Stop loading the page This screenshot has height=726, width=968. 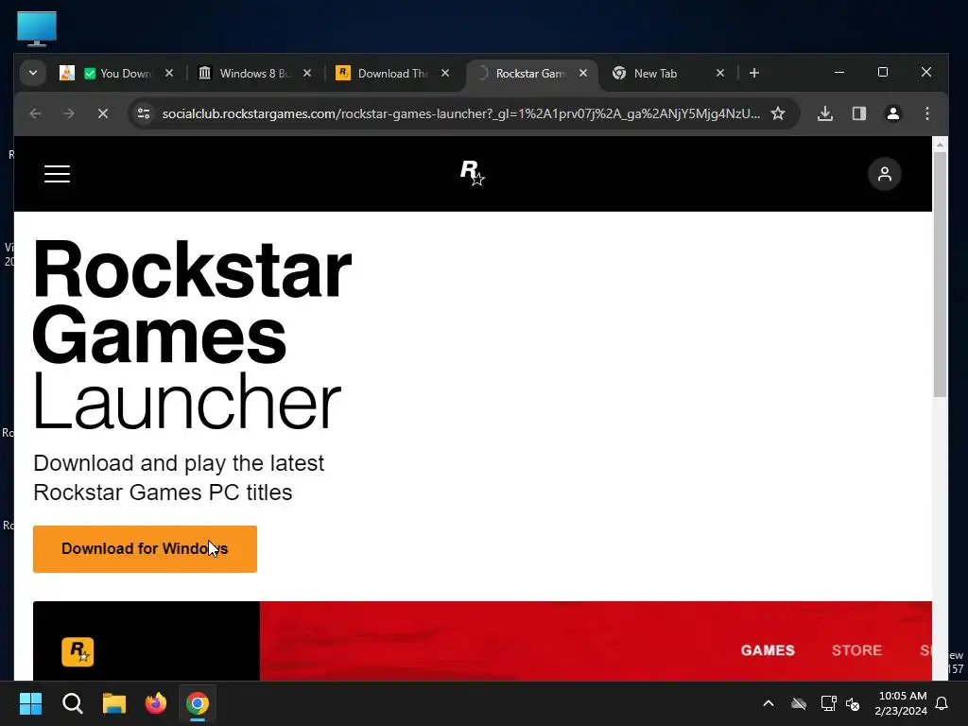pyautogui.click(x=103, y=113)
